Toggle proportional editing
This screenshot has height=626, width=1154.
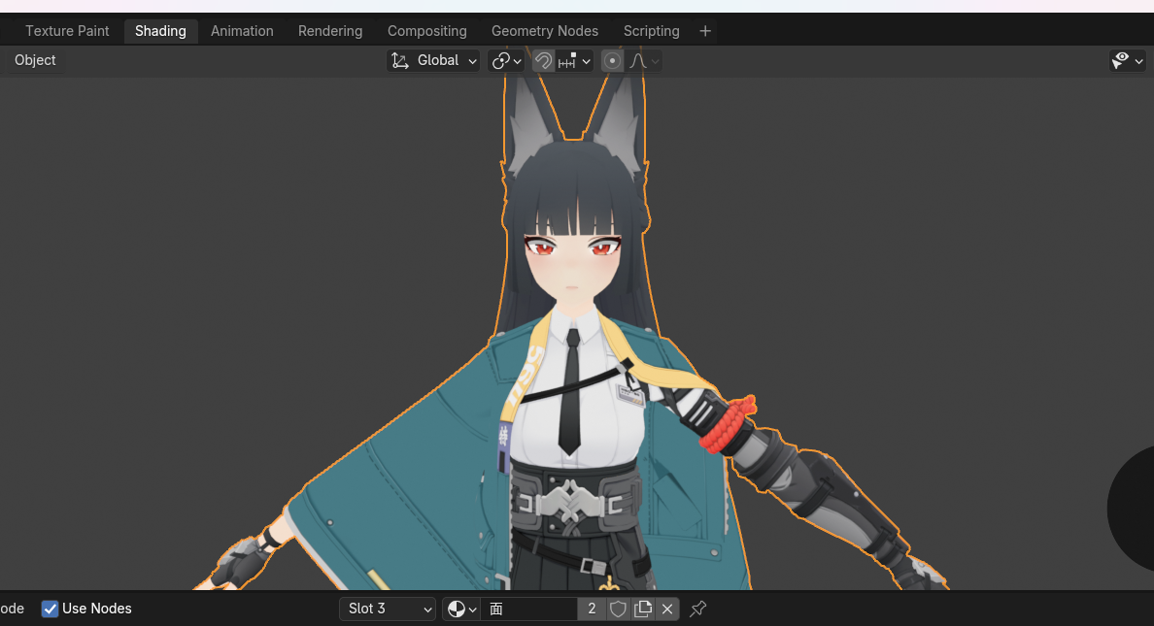click(612, 61)
